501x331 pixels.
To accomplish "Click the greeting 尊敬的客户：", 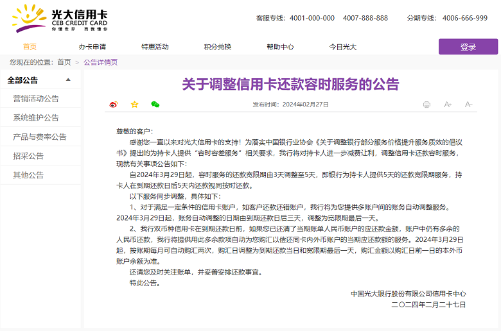I will (x=134, y=132).
